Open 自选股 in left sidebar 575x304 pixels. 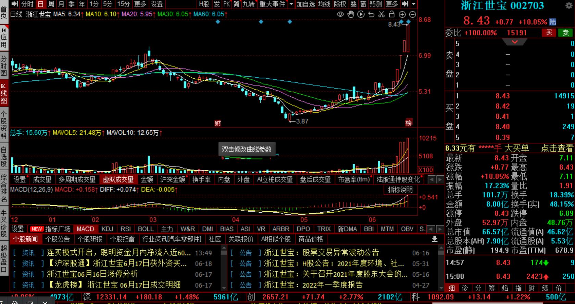click(4, 157)
